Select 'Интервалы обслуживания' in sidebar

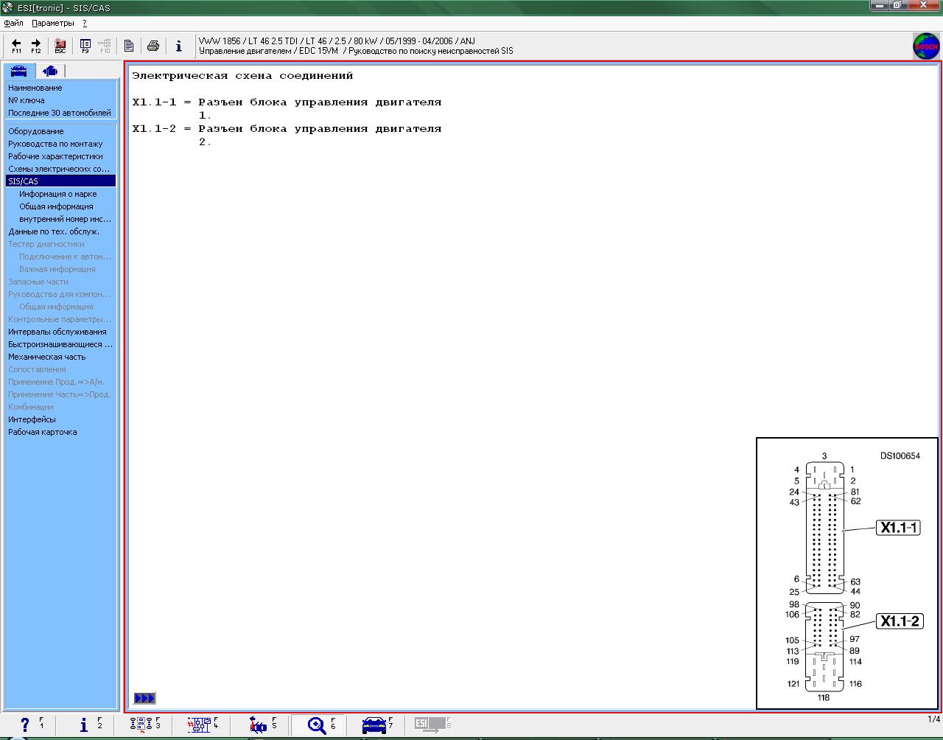57,332
